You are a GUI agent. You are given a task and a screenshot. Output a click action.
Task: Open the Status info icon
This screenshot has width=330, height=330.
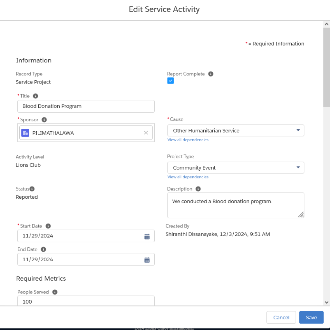point(32,189)
